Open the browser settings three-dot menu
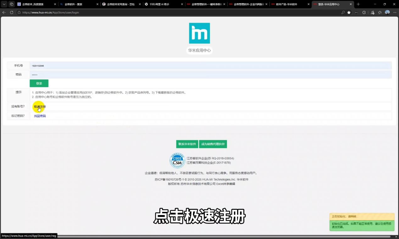 395,13
